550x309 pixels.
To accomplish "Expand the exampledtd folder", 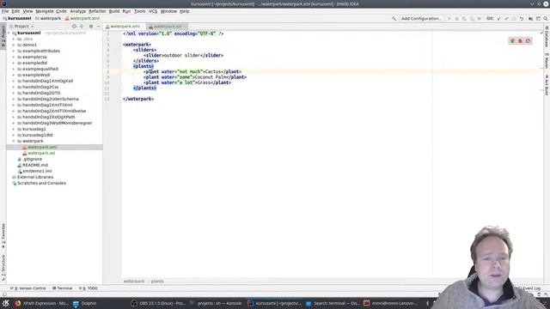I will pos(14,63).
